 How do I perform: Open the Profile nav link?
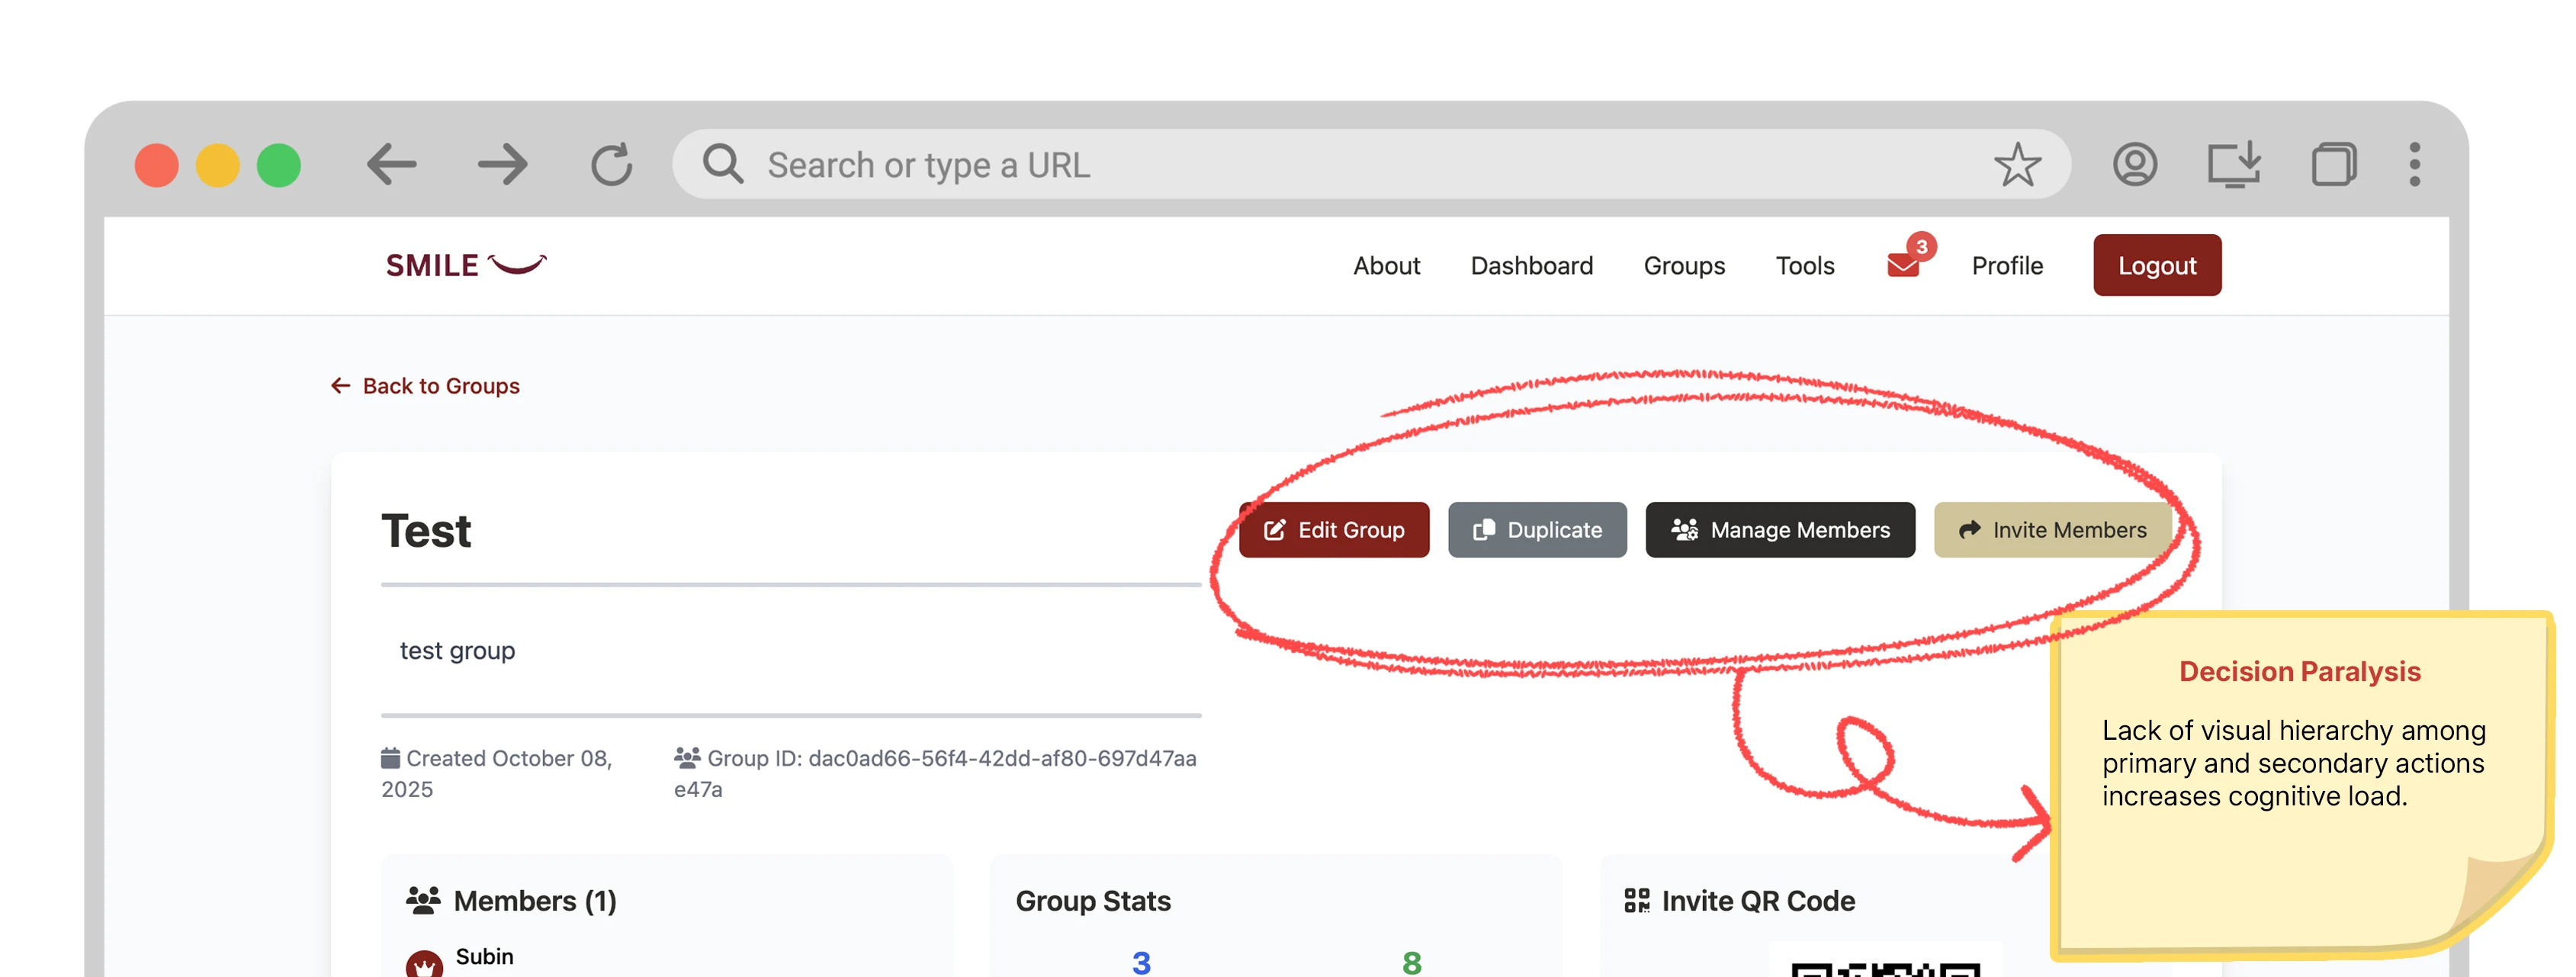2006,266
